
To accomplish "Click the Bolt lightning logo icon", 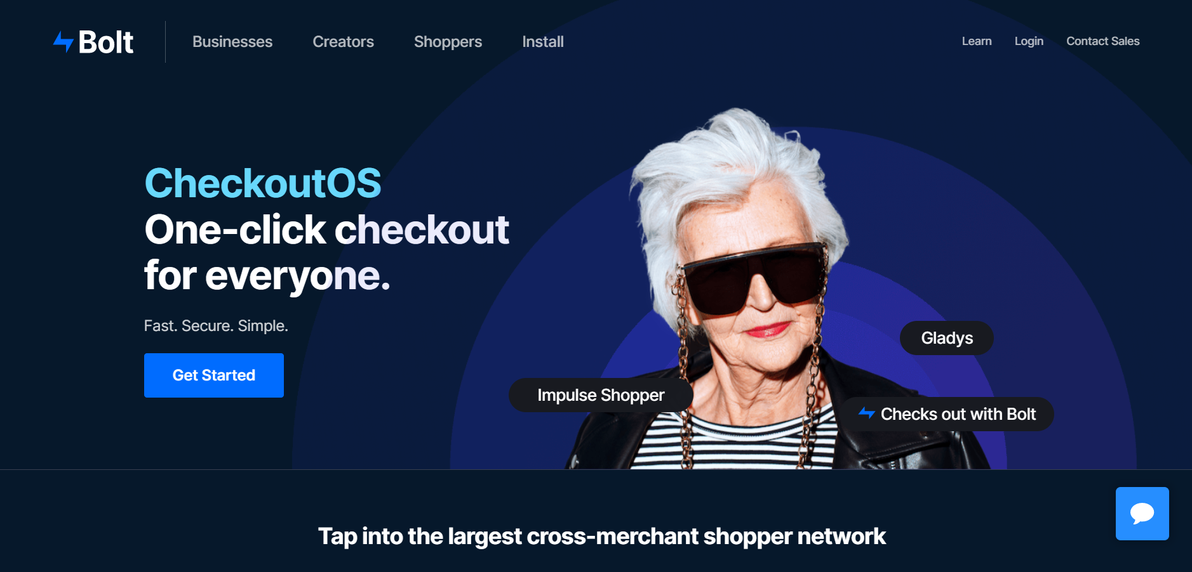I will [64, 42].
